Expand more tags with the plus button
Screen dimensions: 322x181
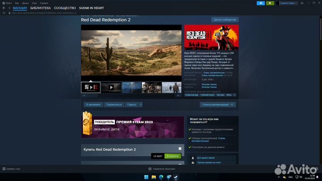point(234,95)
